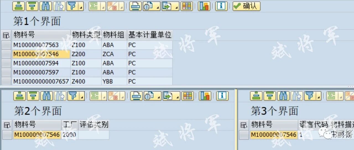Click 物料组 column header

(x=114, y=35)
